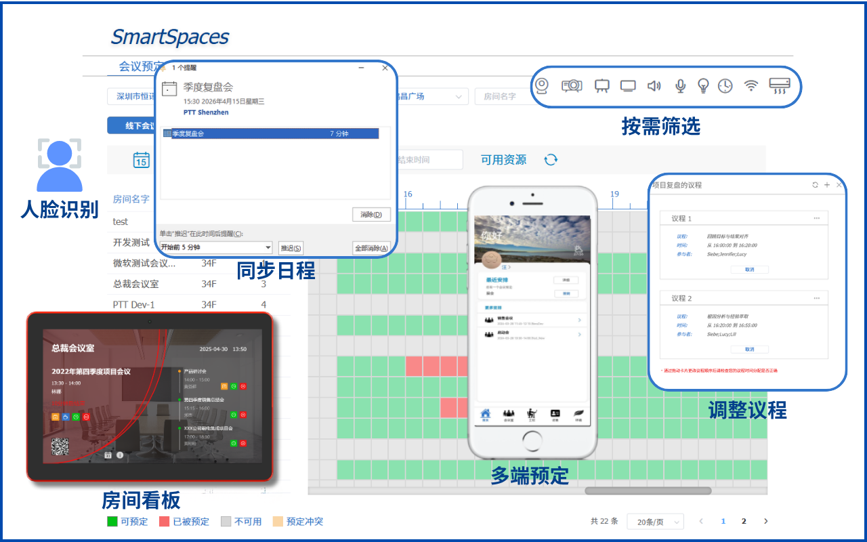Filter rooms by whiteboard easel icon

(x=601, y=86)
